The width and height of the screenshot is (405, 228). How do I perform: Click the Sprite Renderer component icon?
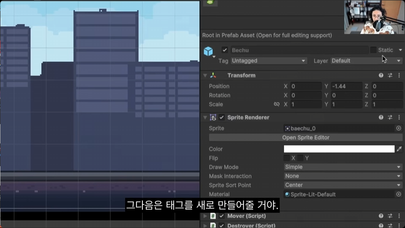click(213, 117)
